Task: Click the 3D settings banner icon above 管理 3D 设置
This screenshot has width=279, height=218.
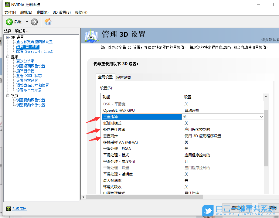Action: 91,36
